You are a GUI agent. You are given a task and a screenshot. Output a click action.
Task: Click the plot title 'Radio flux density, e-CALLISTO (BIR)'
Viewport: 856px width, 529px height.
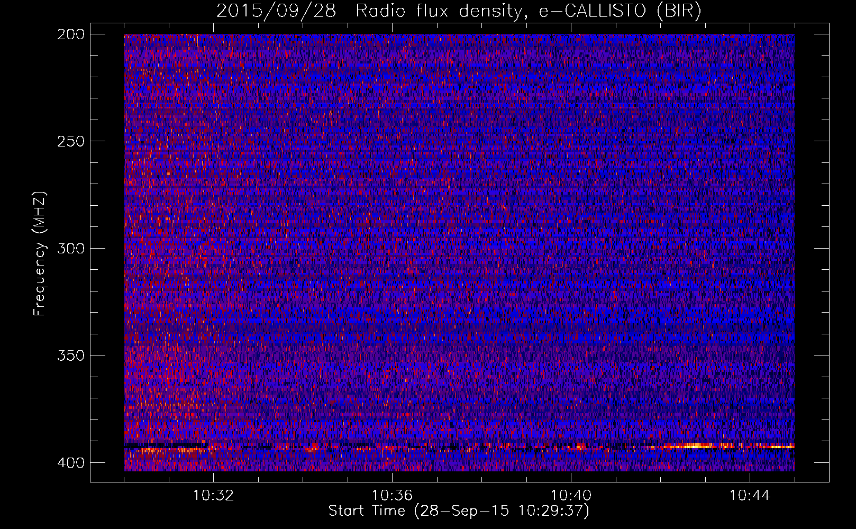[528, 11]
